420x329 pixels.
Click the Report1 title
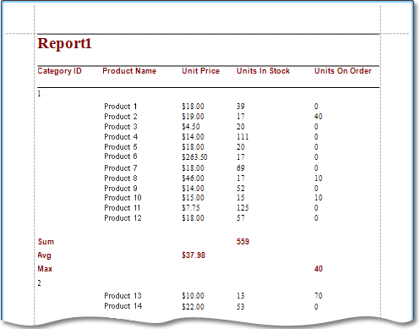click(64, 44)
